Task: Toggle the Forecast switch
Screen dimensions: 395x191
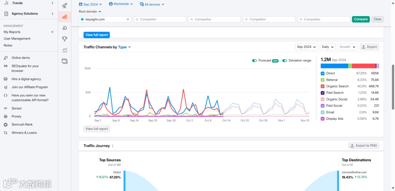Action: pyautogui.click(x=255, y=61)
